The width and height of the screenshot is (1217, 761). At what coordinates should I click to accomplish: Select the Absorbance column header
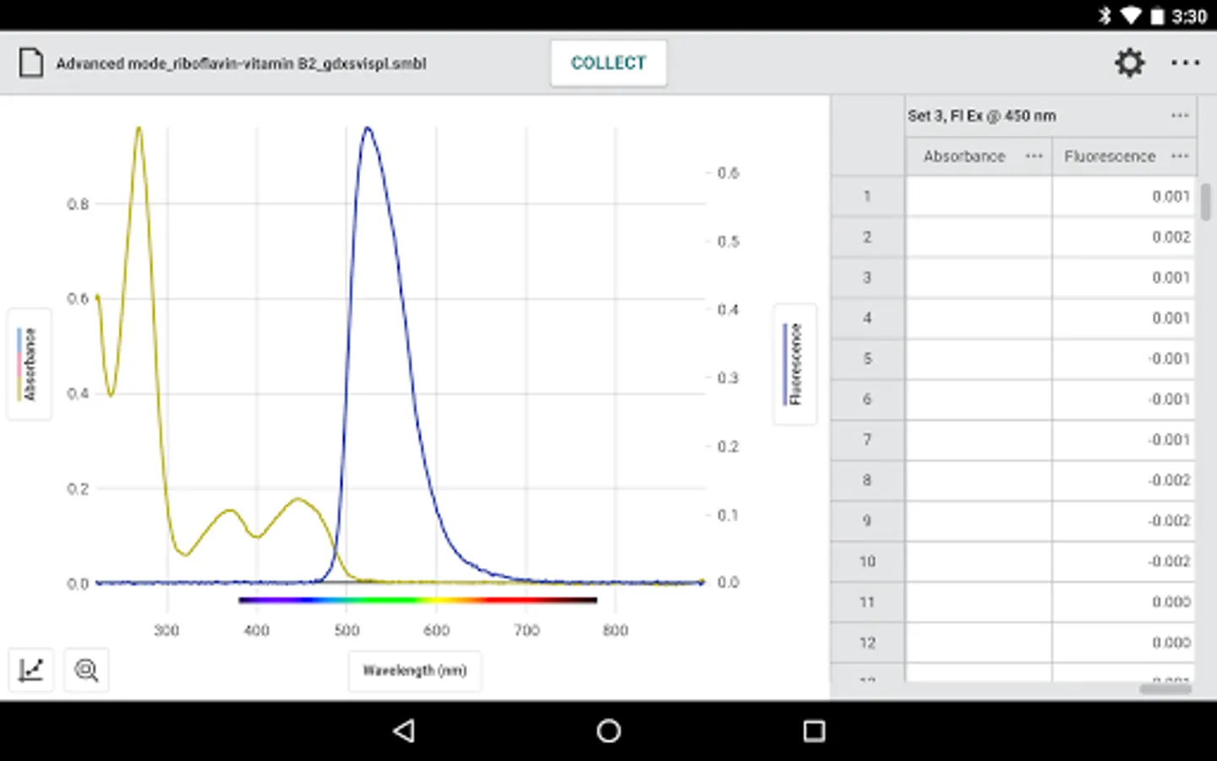pyautogui.click(x=964, y=156)
